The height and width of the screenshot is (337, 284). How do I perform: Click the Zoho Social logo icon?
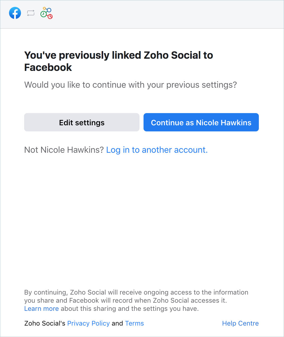46,13
